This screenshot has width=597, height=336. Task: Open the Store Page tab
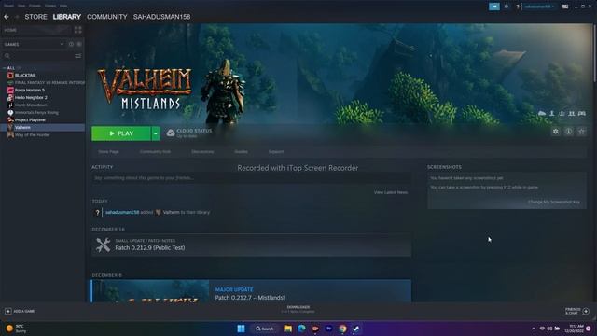tap(108, 151)
